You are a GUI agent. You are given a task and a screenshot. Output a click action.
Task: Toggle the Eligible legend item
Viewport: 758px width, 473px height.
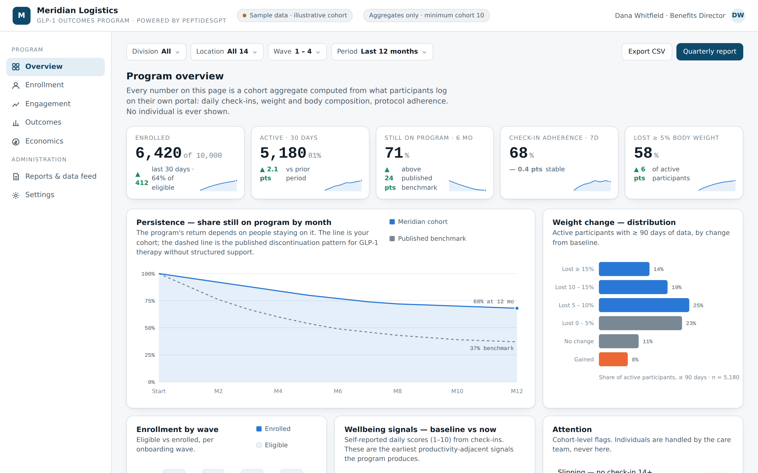click(x=272, y=445)
